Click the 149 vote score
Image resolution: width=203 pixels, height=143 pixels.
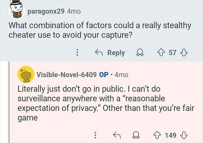click(x=171, y=135)
